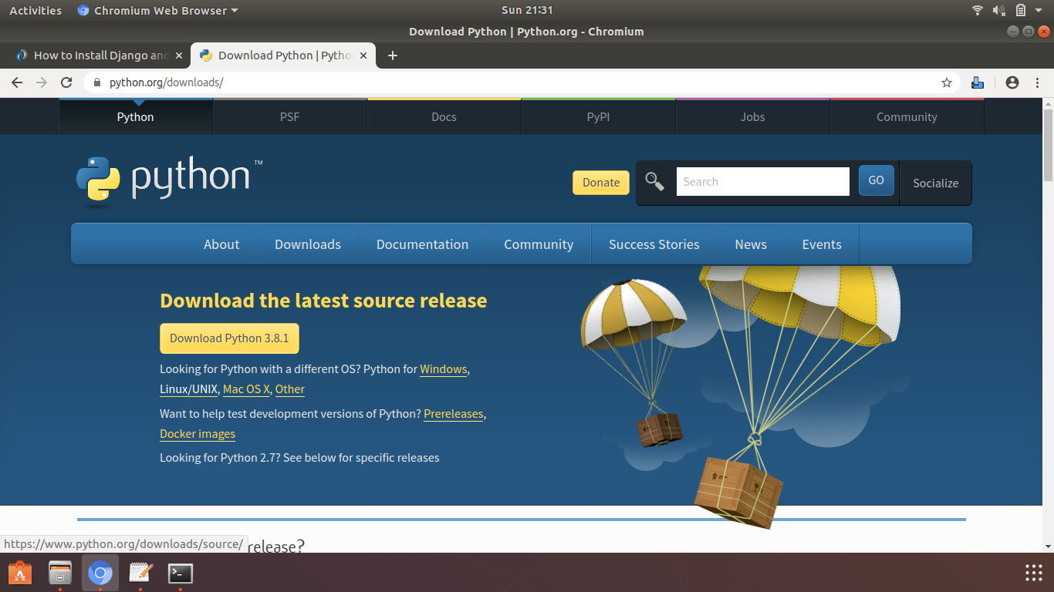Viewport: 1054px width, 592px height.
Task: Open the Documentation navigation menu
Action: coord(423,244)
